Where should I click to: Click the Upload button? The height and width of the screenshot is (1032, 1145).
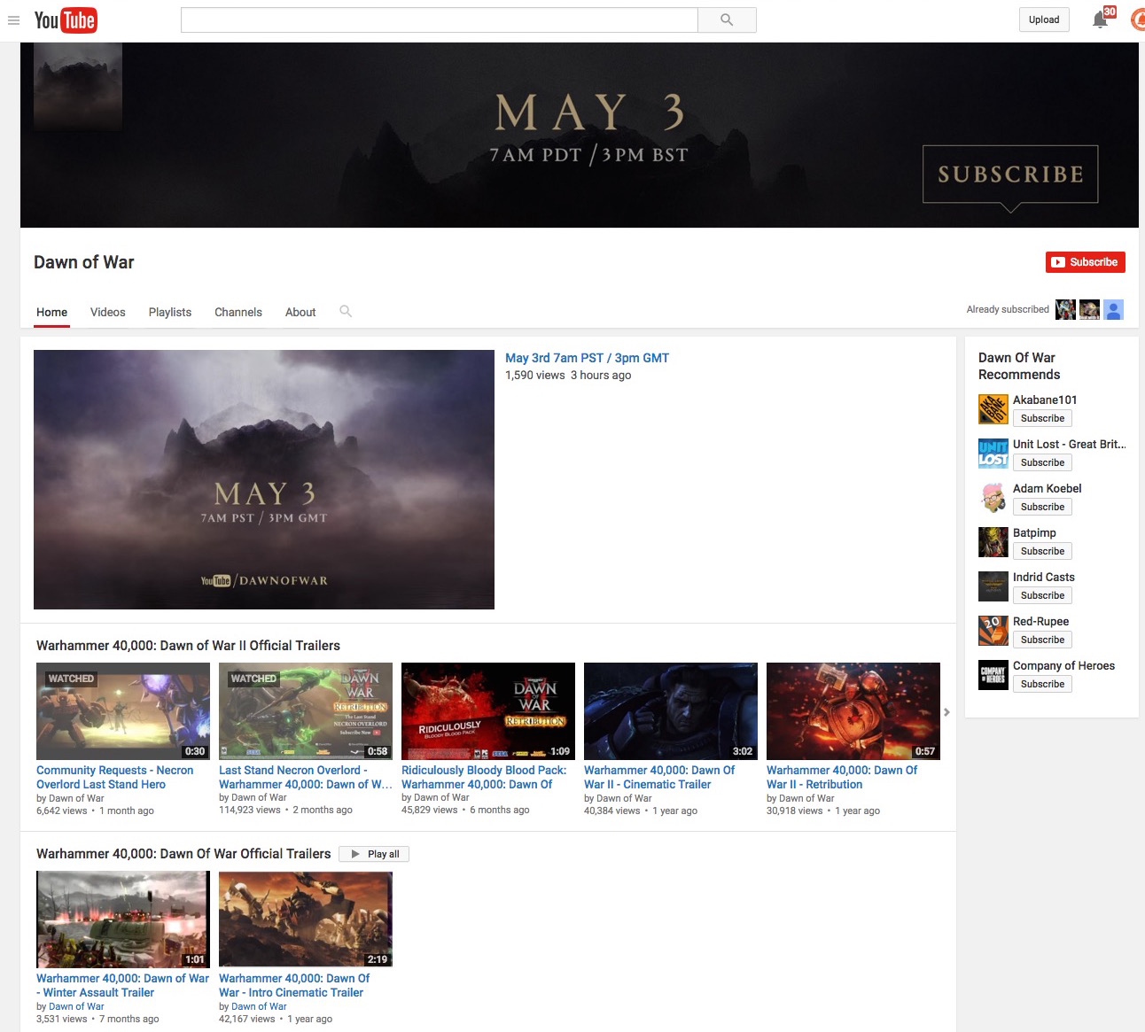(x=1044, y=19)
